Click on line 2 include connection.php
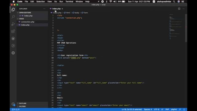 coord(70,18)
